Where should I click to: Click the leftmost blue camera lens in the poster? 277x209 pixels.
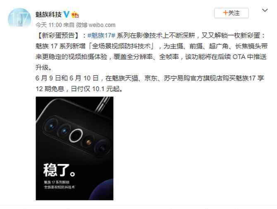[x=51, y=126]
